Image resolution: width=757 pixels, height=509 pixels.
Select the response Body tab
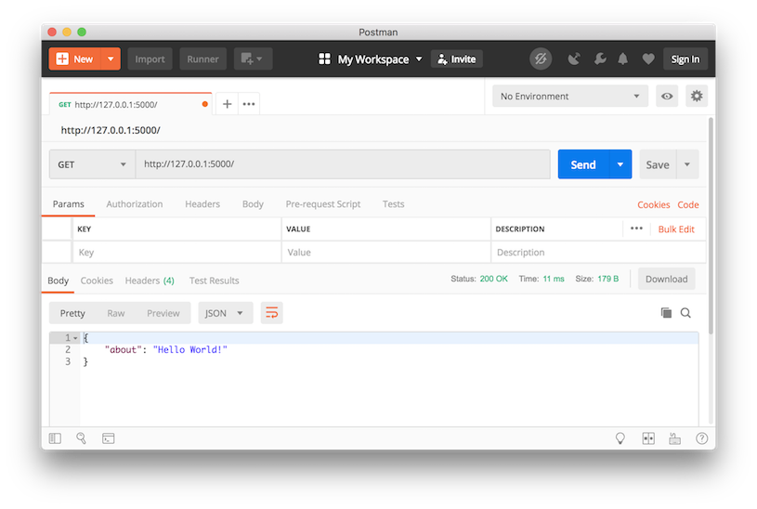pos(58,281)
